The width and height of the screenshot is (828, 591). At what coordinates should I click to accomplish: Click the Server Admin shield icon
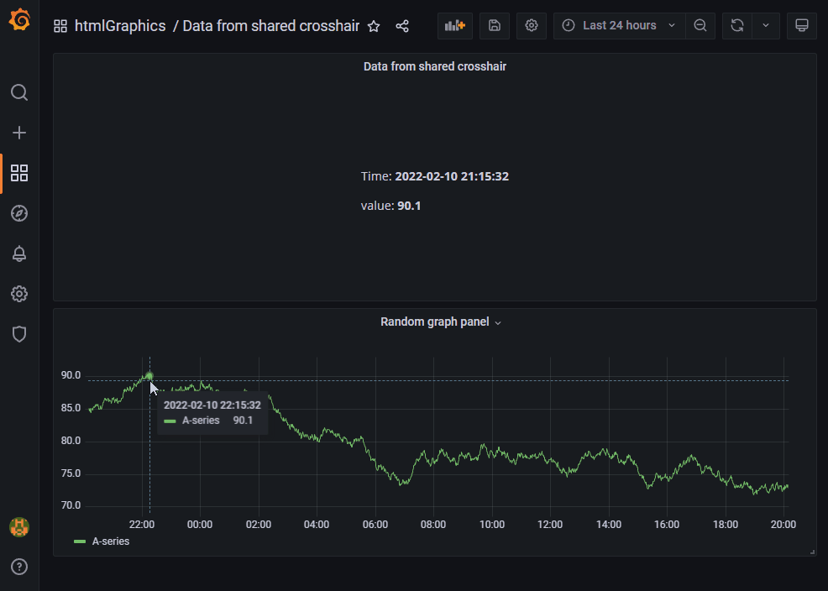pos(19,334)
